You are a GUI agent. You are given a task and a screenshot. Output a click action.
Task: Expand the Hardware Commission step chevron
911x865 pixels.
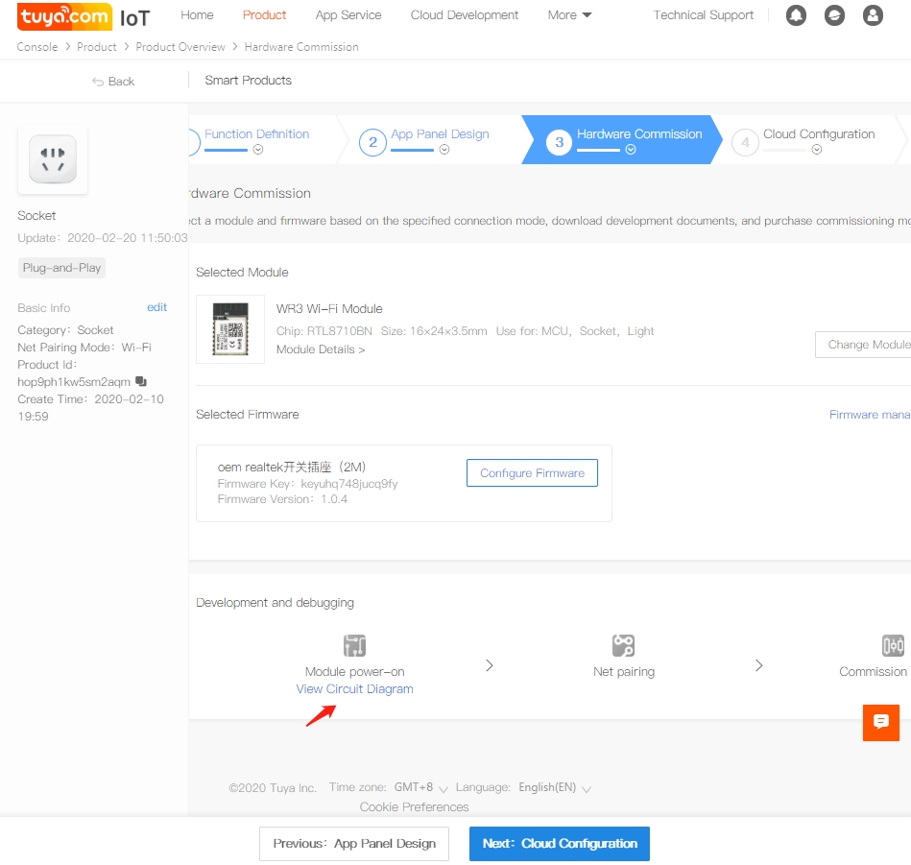point(631,150)
